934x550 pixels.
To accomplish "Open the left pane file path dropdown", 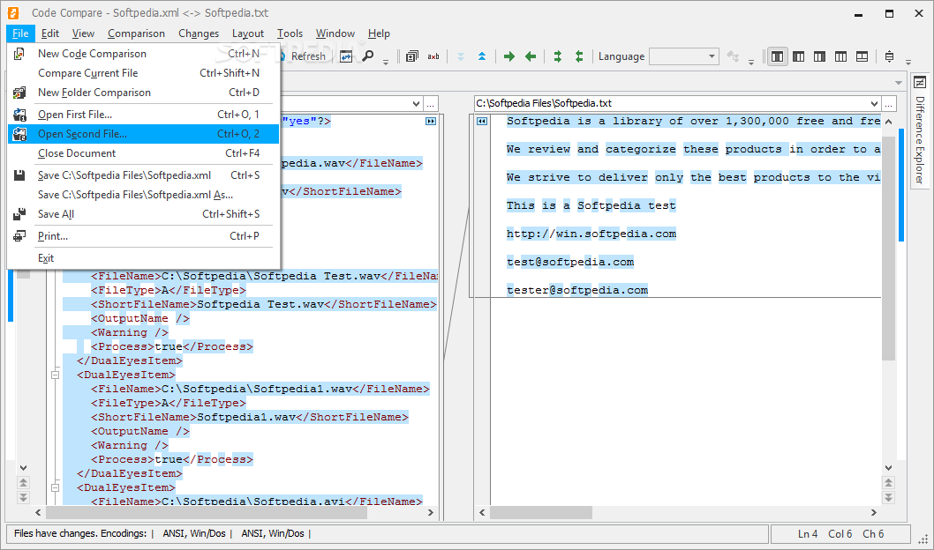I will (x=416, y=103).
